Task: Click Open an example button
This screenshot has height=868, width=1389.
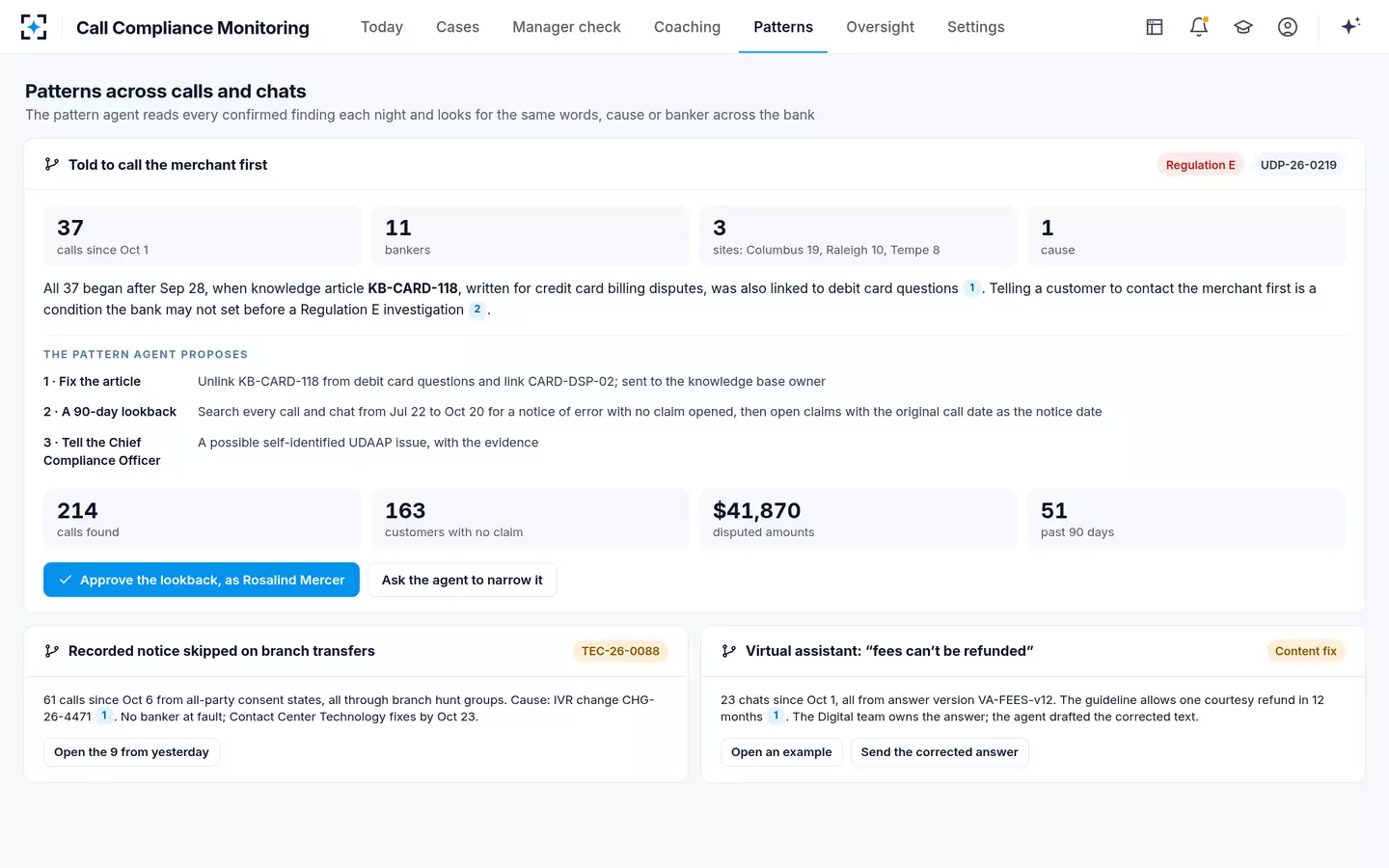Action: pos(781,752)
